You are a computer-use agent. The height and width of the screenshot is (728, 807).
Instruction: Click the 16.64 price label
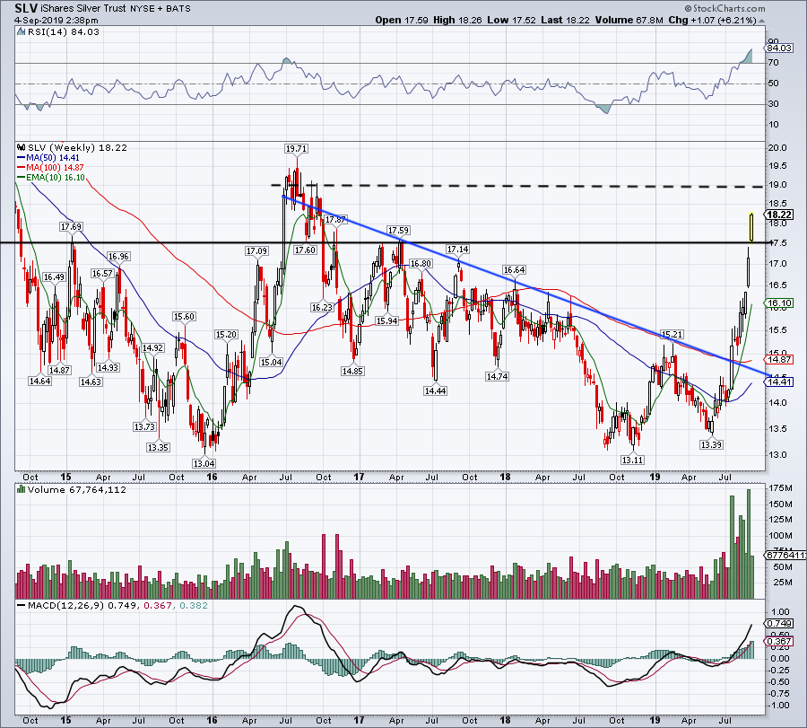pyautogui.click(x=514, y=270)
